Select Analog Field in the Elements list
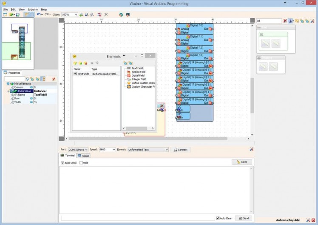This screenshot has width=318, height=225. click(x=138, y=72)
